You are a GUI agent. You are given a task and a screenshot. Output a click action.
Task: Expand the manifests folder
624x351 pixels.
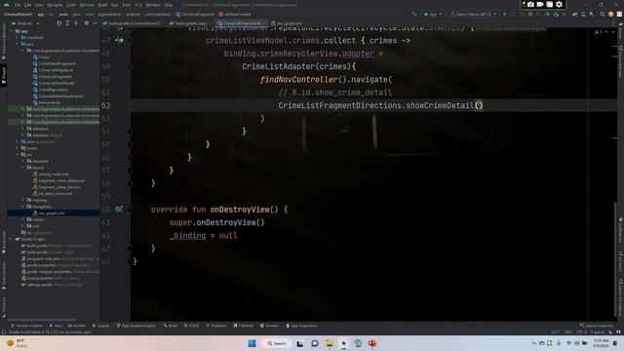[x=18, y=37]
